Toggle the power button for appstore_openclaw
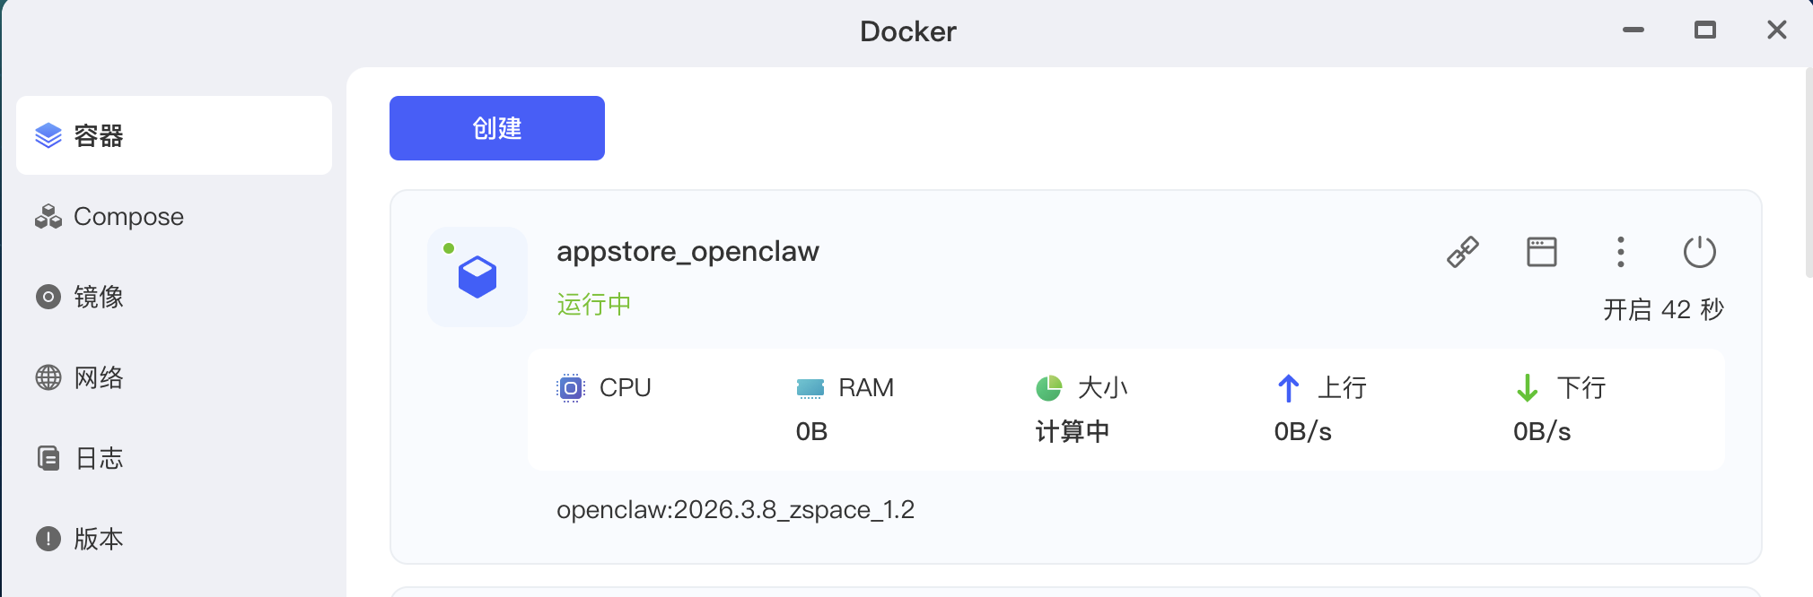 1699,252
